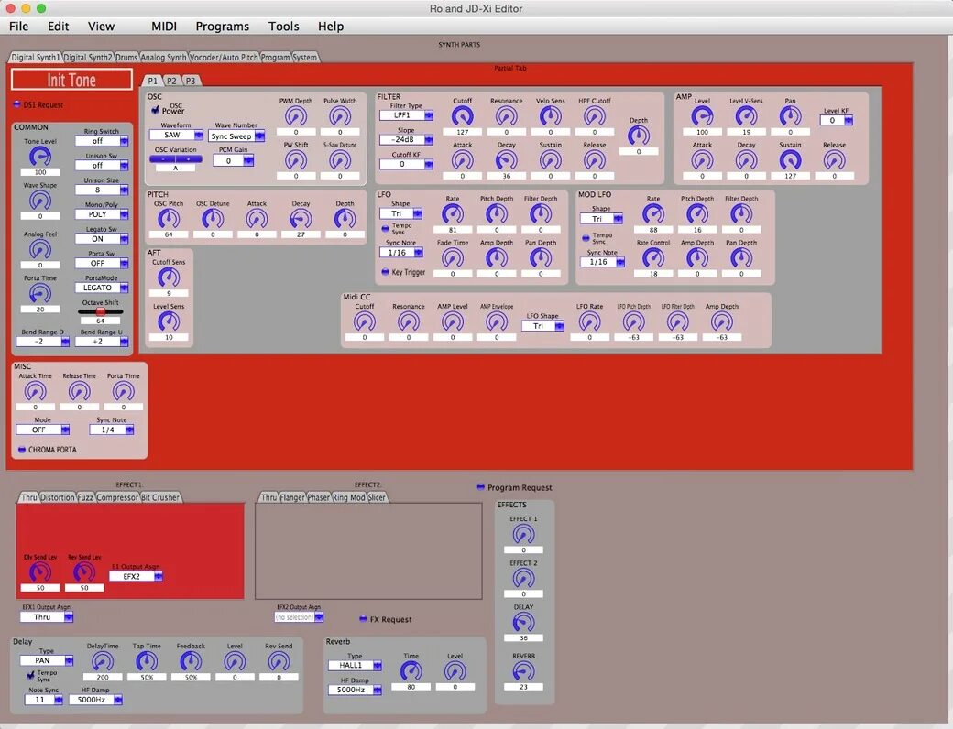Click the Filter Cutoff knob
Screen dimensions: 953x729
(x=462, y=115)
